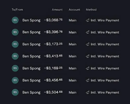Click Main account in the $3,068.75 row

pyautogui.click(x=73, y=20)
